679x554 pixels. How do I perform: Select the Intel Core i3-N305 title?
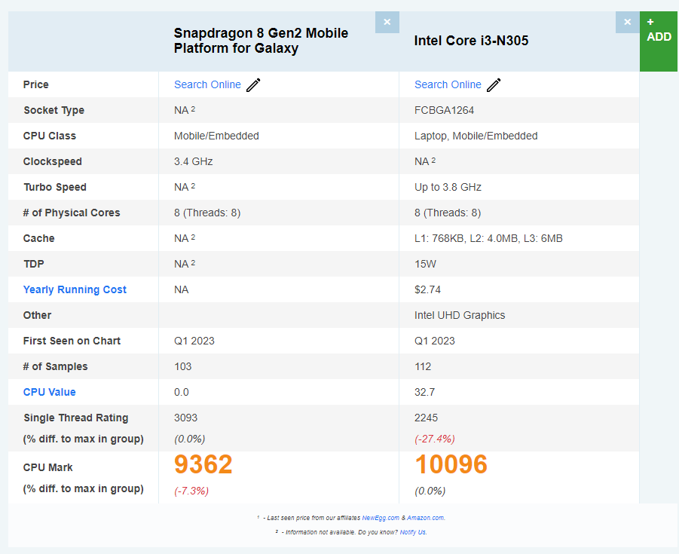(x=471, y=41)
